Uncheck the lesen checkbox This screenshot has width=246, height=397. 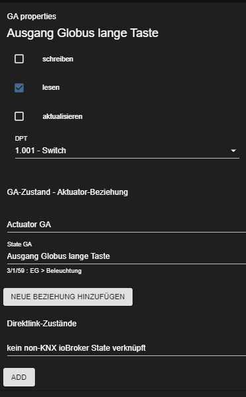coord(19,88)
